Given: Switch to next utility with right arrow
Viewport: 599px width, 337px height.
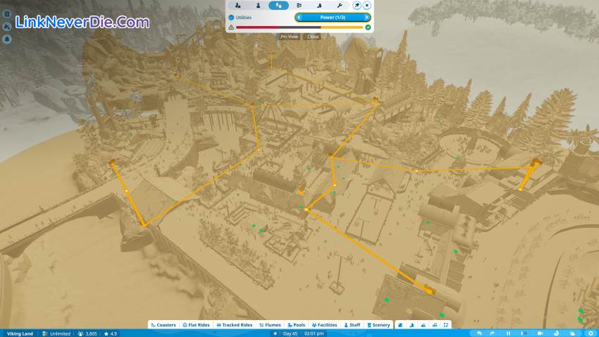Looking at the screenshot, I should click(366, 16).
